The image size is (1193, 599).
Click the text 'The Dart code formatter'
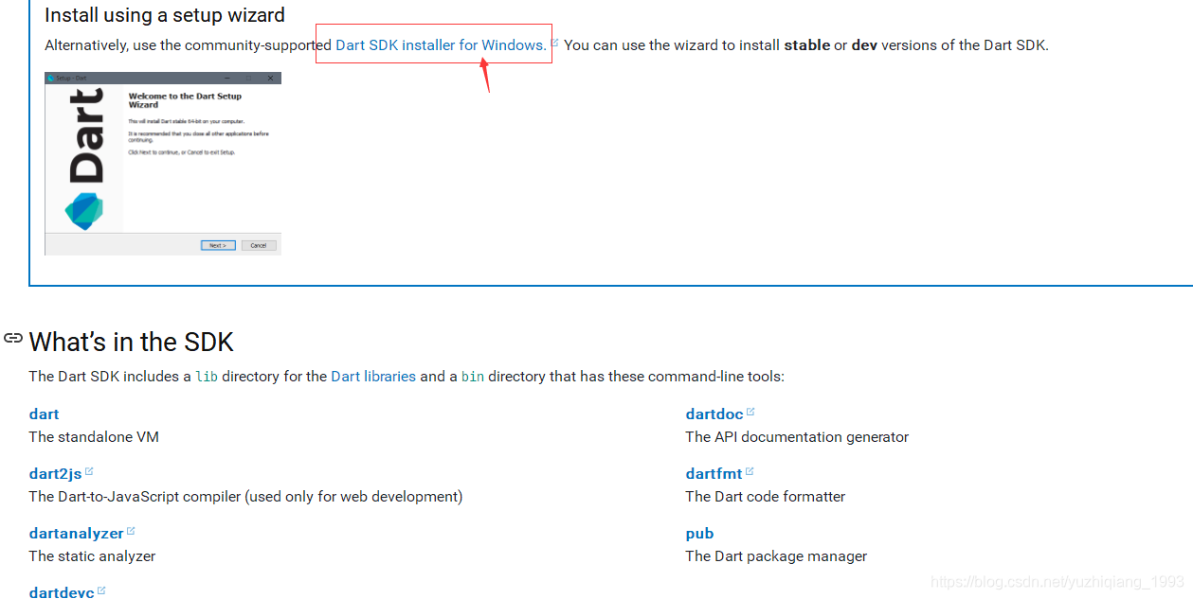click(x=766, y=497)
